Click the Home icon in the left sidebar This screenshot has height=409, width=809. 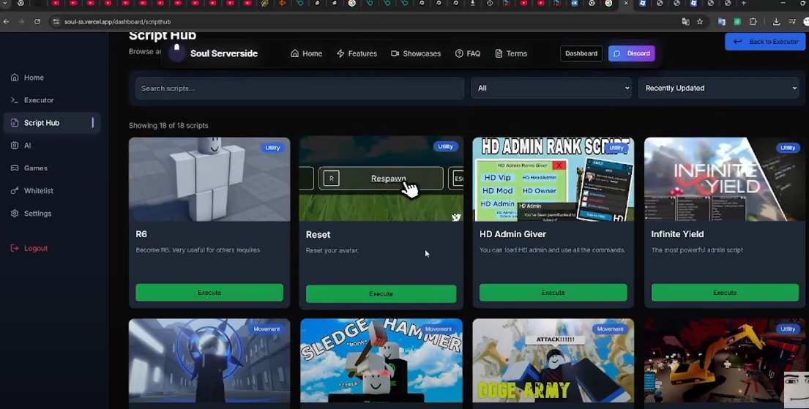pos(15,78)
